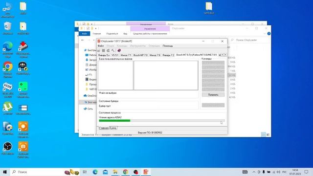This screenshot has height=176, width=313.
Task: Select Видео in Explorer navigation pane
Action: [91, 79]
